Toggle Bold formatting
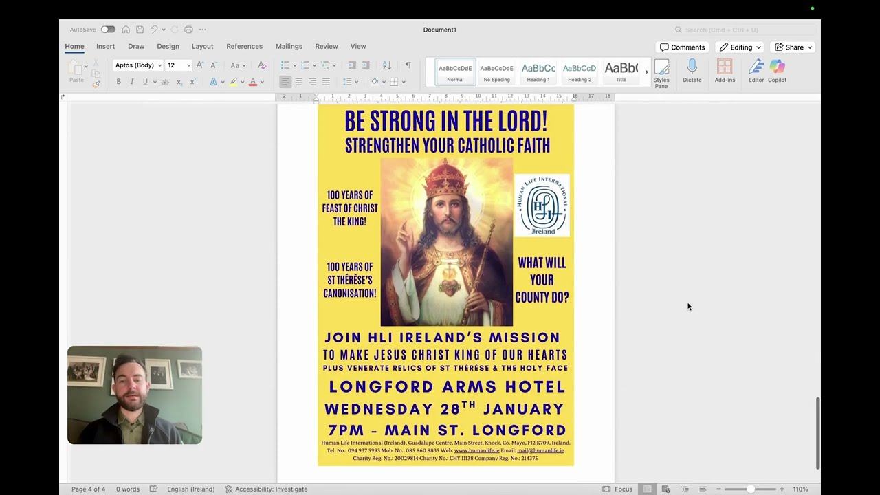The width and height of the screenshot is (880, 495). 118,82
